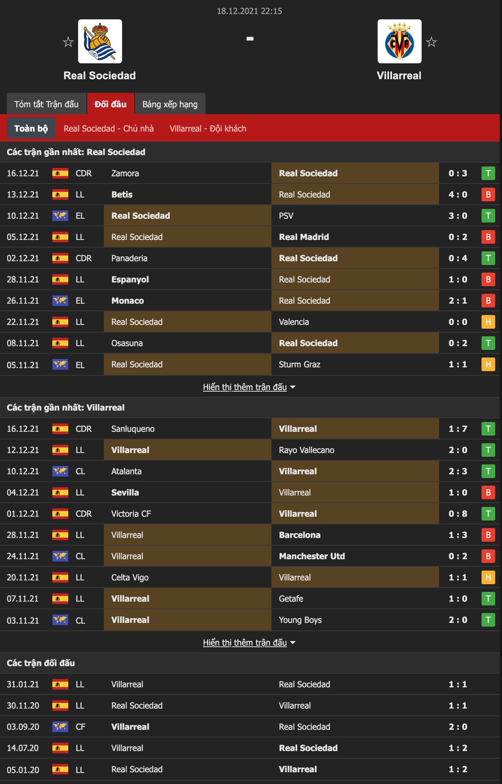Click the win badge for Panaderia match
This screenshot has width=502, height=784.
click(x=488, y=258)
